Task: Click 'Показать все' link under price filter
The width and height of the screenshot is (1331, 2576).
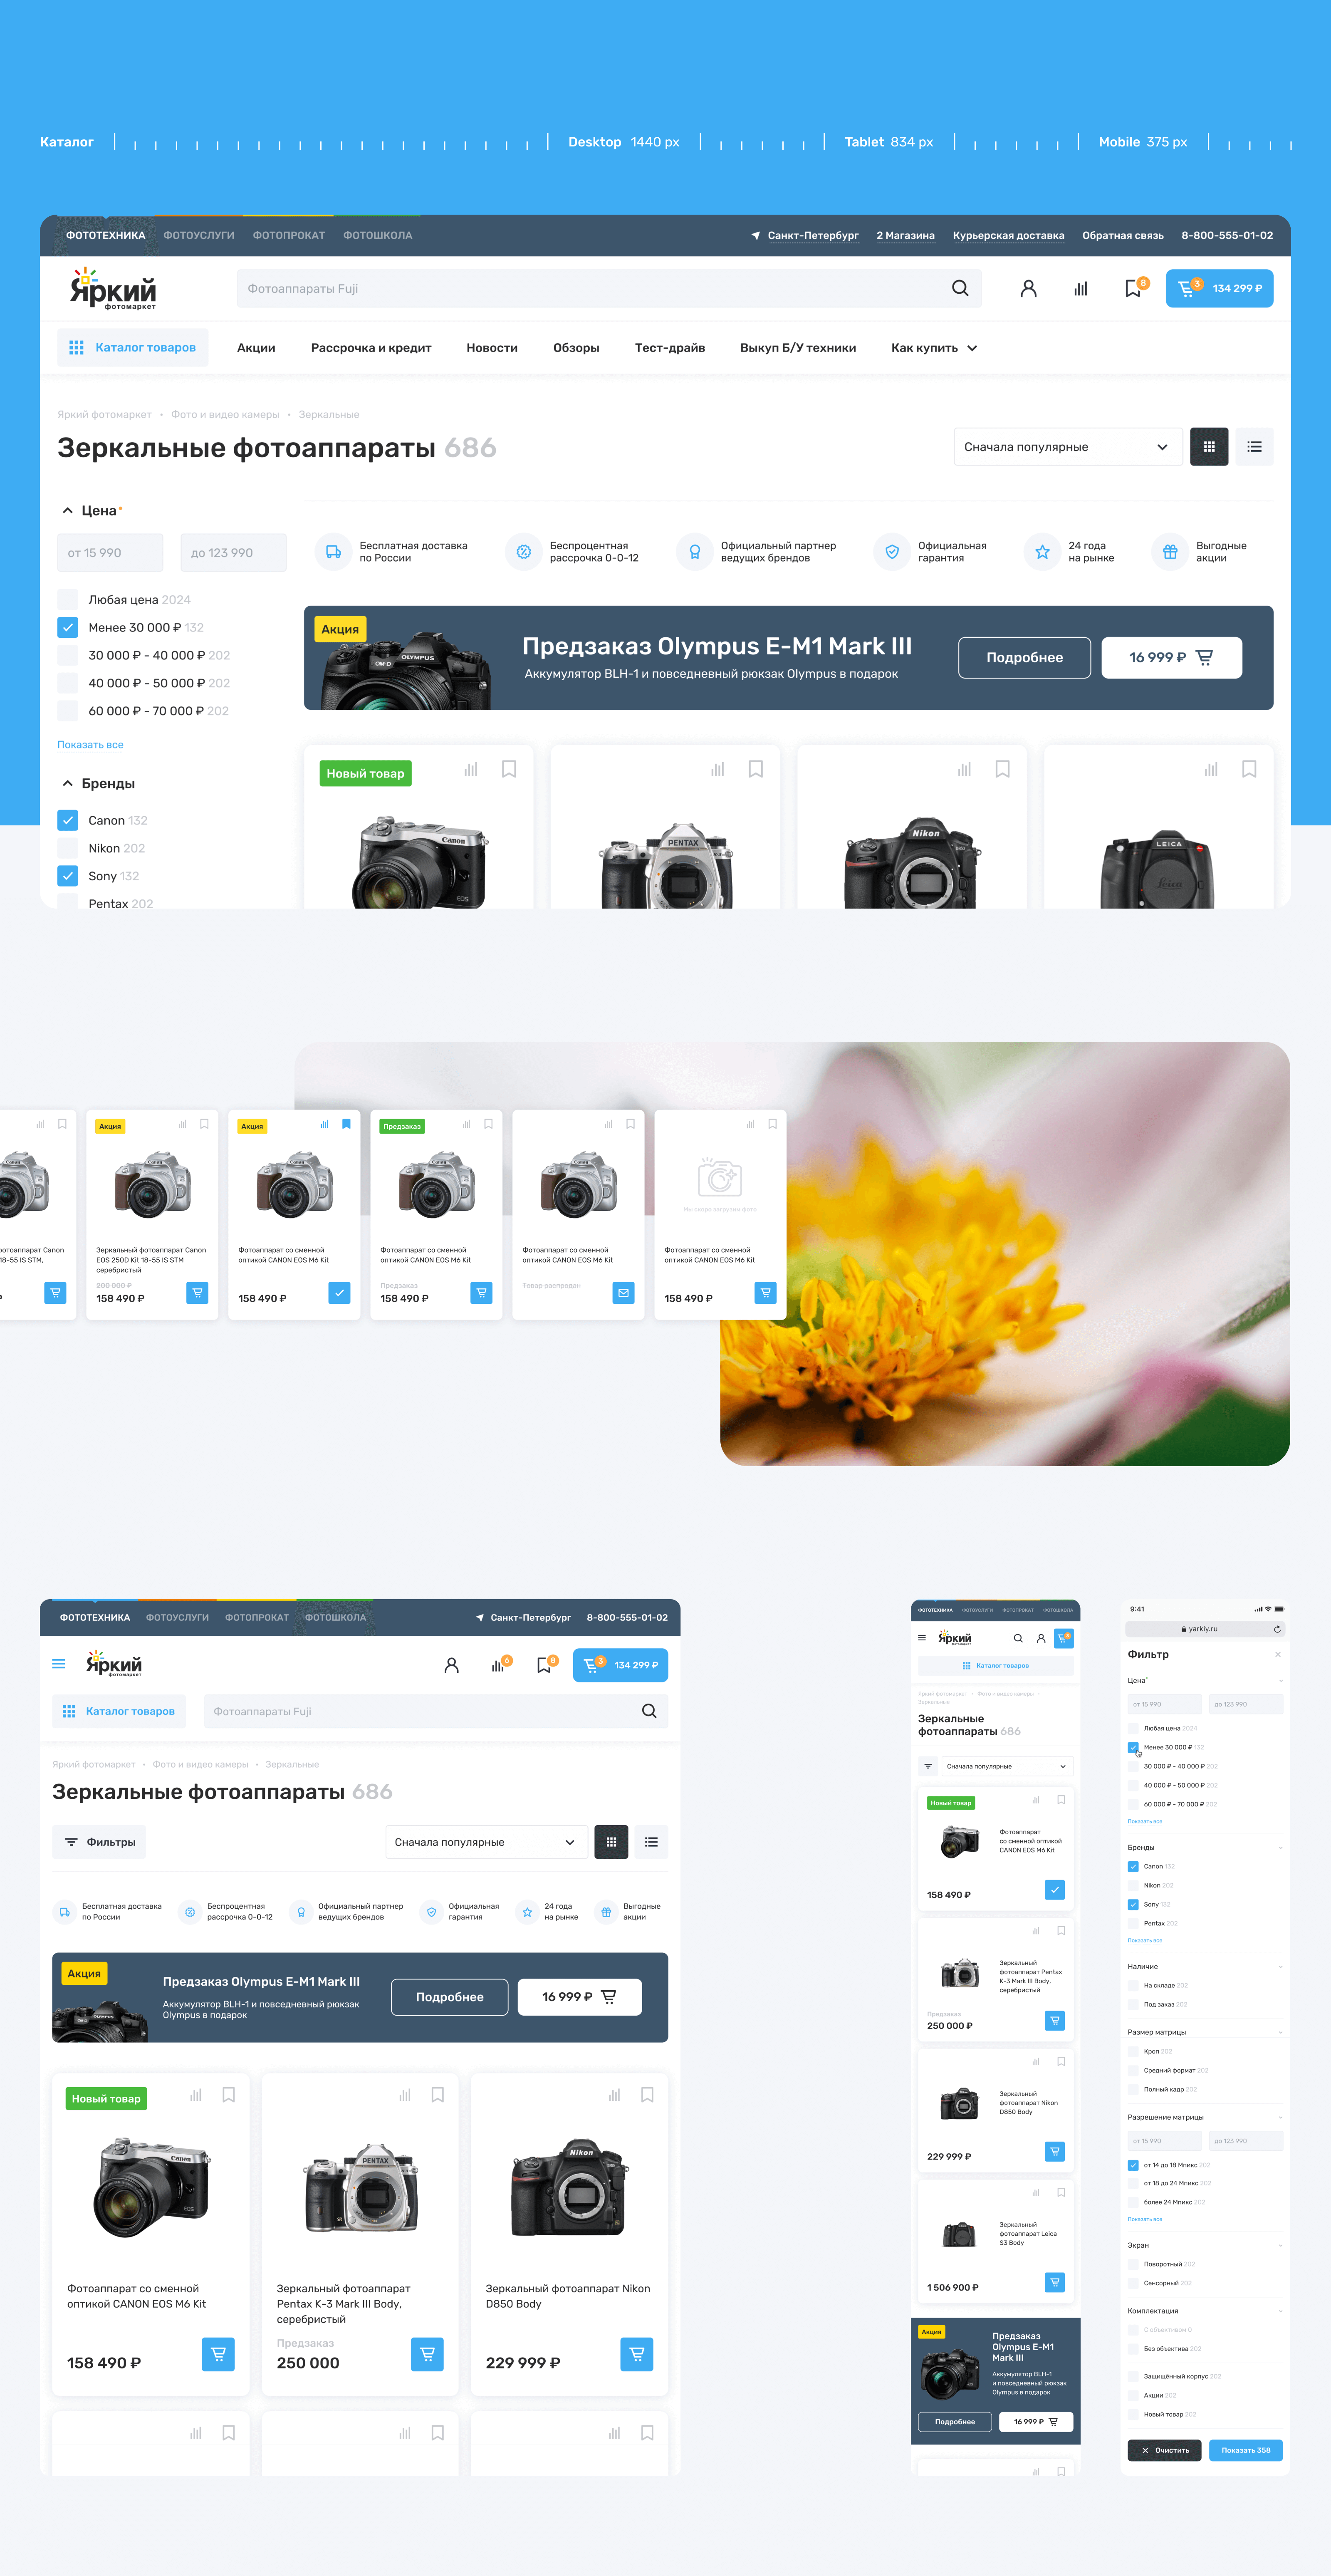Action: 90,745
